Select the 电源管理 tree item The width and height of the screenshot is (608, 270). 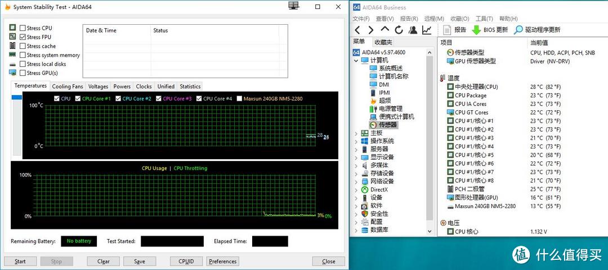pyautogui.click(x=386, y=109)
